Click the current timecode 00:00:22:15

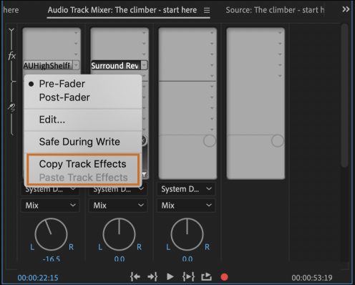coord(38,278)
